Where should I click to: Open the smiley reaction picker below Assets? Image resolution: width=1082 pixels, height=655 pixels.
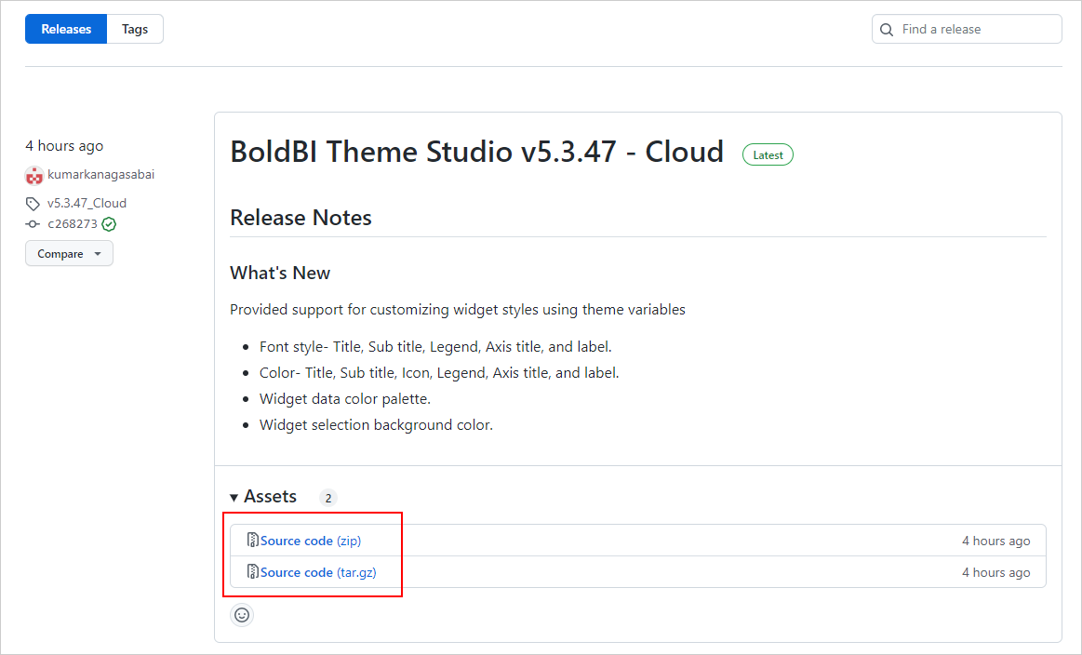(241, 614)
